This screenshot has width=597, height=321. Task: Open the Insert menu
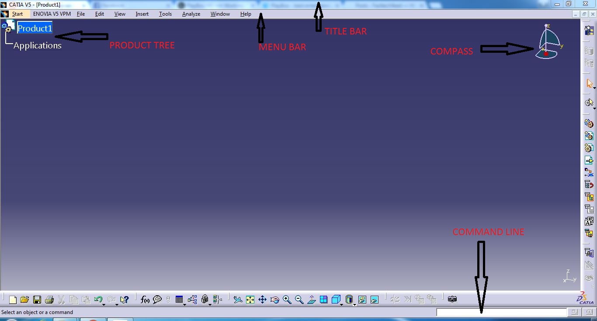tap(142, 14)
